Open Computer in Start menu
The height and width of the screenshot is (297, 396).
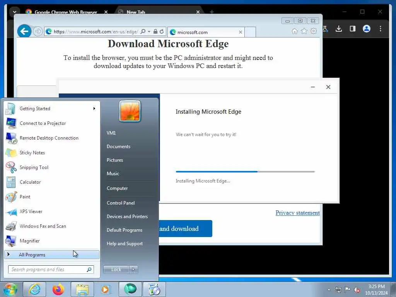117,188
